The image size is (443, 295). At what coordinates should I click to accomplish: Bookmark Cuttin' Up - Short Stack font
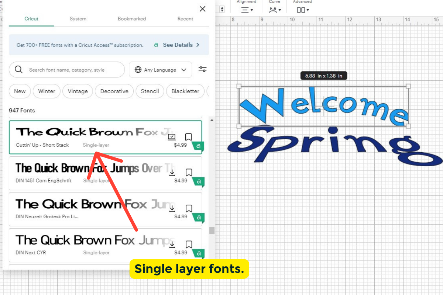point(189,137)
